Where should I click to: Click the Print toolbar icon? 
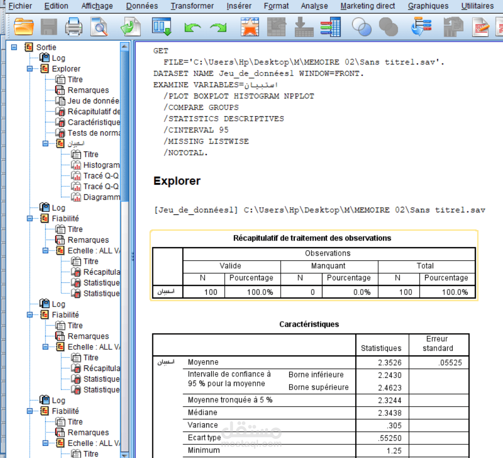pos(74,27)
